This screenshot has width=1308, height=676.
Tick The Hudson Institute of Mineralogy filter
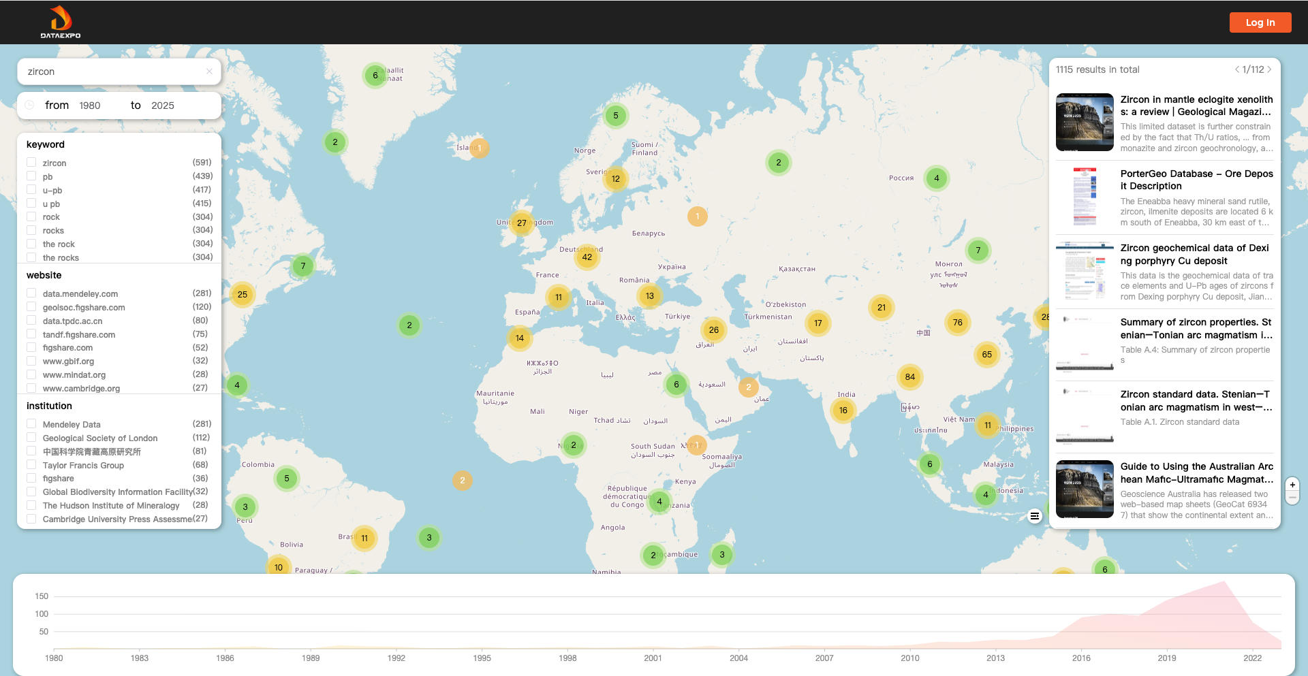point(31,505)
